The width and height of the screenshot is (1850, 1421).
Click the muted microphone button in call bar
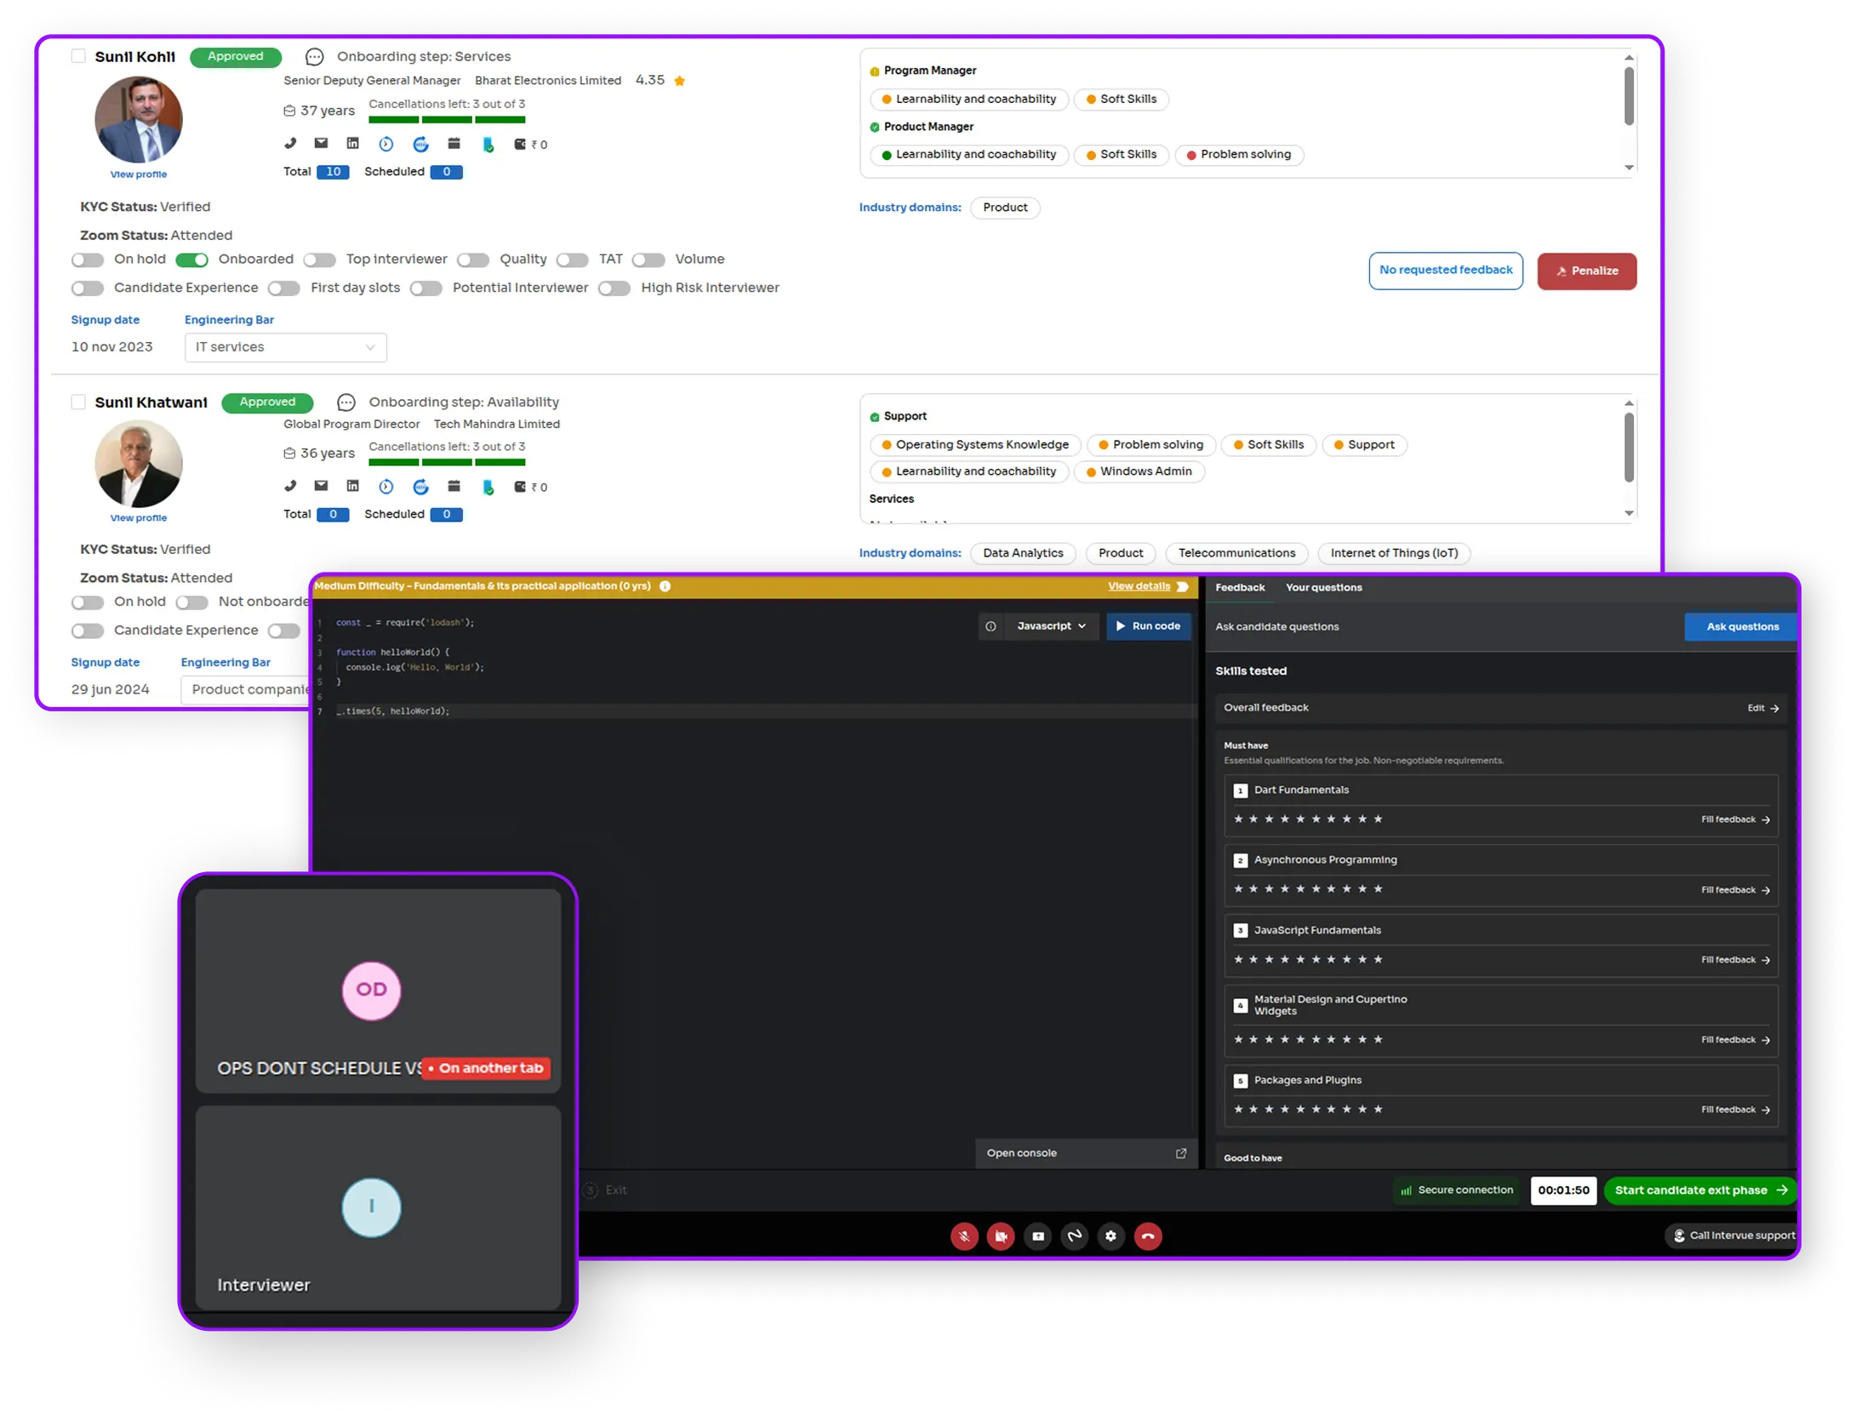click(x=963, y=1236)
